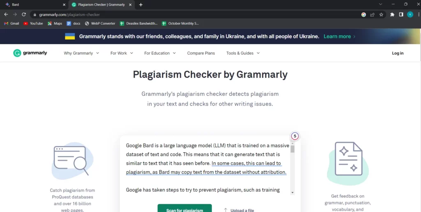This screenshot has width=421, height=212.
Task: Click the Ukraine flag icon in banner
Action: coord(70,36)
